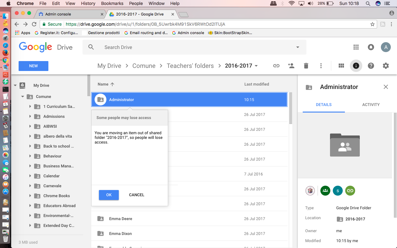Open the Help question mark icon
Viewport: 397px width, 248px height.
371,66
